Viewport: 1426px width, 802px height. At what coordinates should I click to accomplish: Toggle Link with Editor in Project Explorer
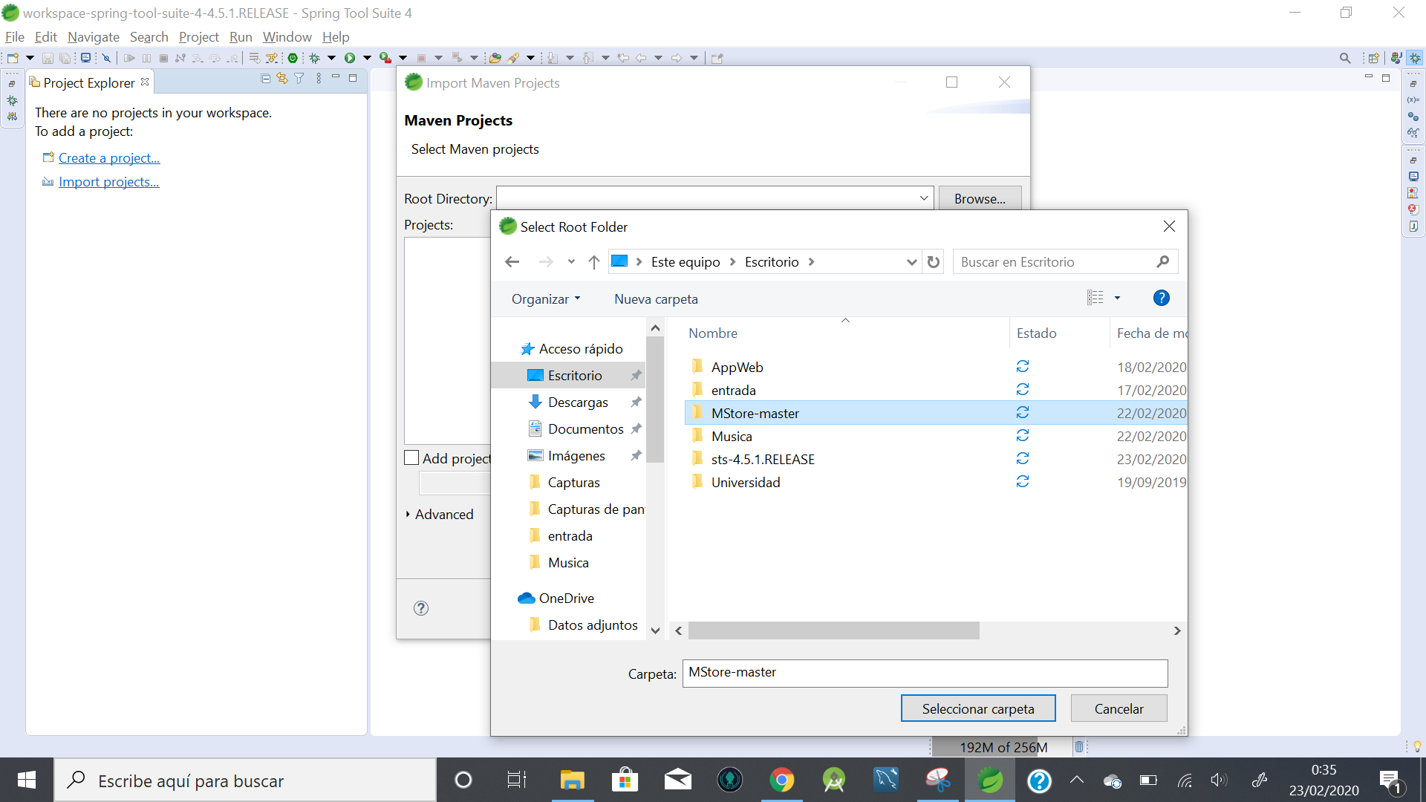click(x=282, y=79)
